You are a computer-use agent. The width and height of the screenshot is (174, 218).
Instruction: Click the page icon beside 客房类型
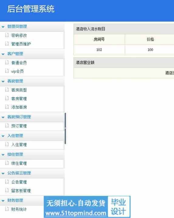(7, 90)
